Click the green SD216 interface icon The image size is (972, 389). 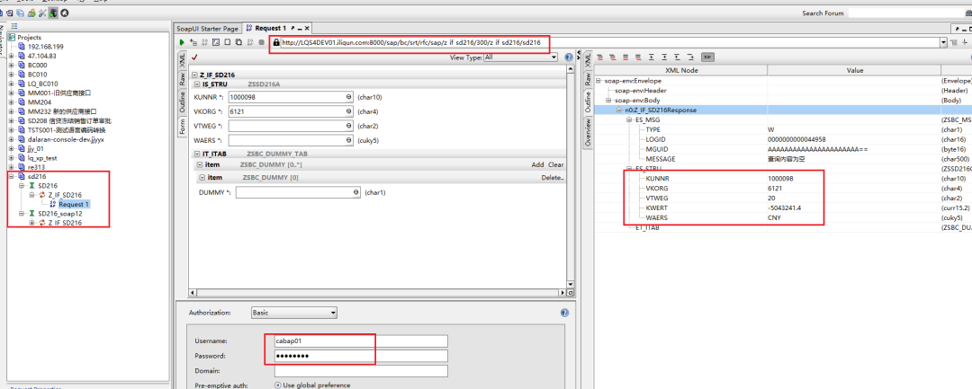(x=32, y=186)
